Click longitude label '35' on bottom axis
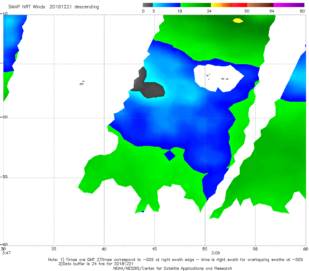The image size is (309, 271). click(54, 249)
